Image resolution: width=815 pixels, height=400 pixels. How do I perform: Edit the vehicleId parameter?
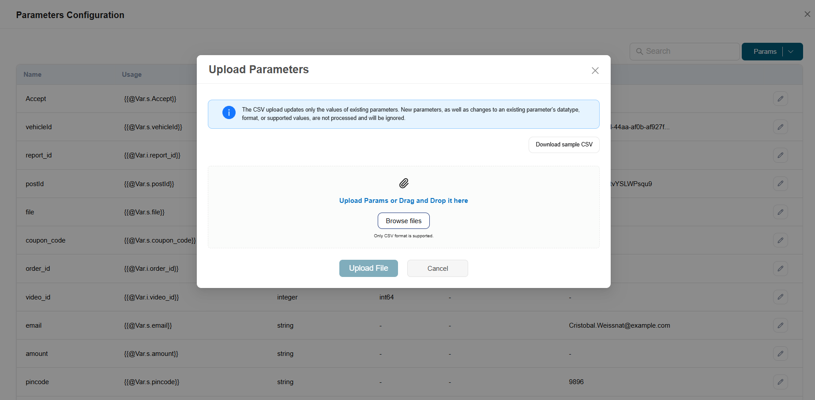pos(780,127)
